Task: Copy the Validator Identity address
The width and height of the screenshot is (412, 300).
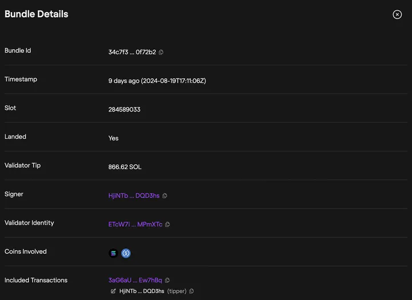Action: pos(168,225)
